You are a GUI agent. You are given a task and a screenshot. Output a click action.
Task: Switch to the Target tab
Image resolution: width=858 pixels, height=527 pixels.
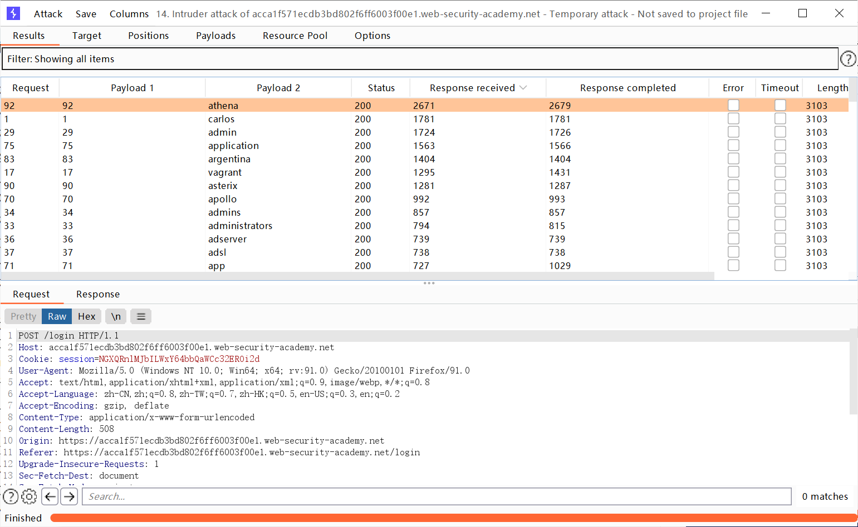tap(87, 36)
